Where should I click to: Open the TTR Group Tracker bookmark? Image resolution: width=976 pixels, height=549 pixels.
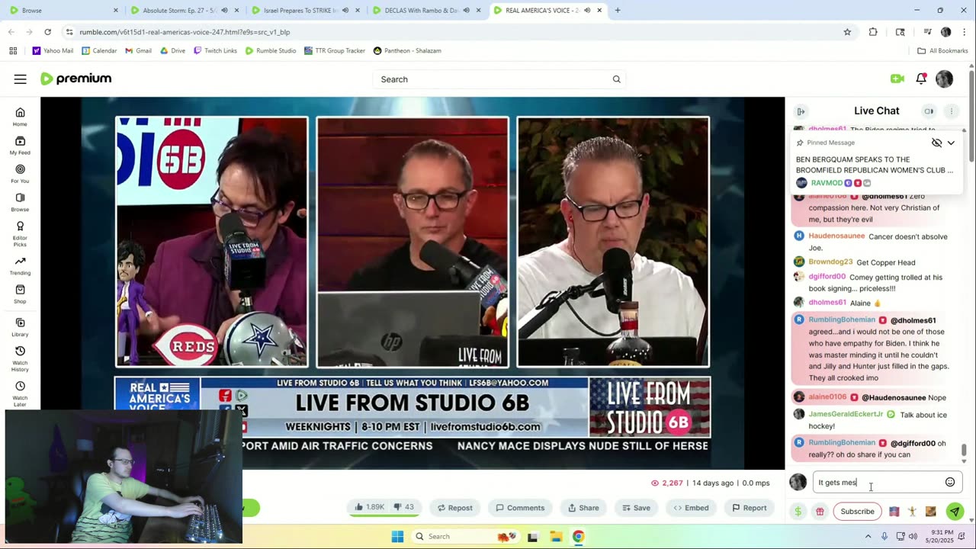pyautogui.click(x=334, y=50)
